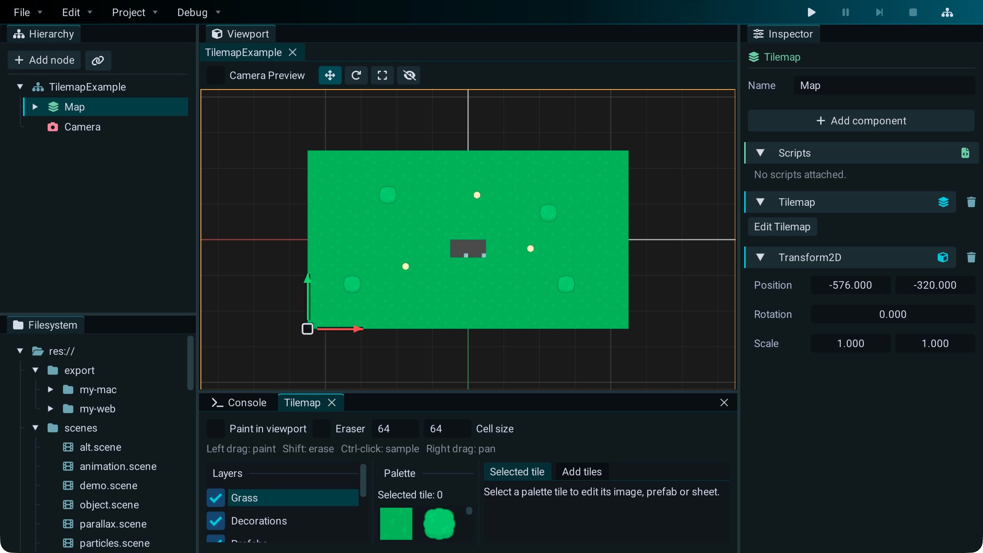
Task: Click the Edit Tilemap button
Action: 782,227
